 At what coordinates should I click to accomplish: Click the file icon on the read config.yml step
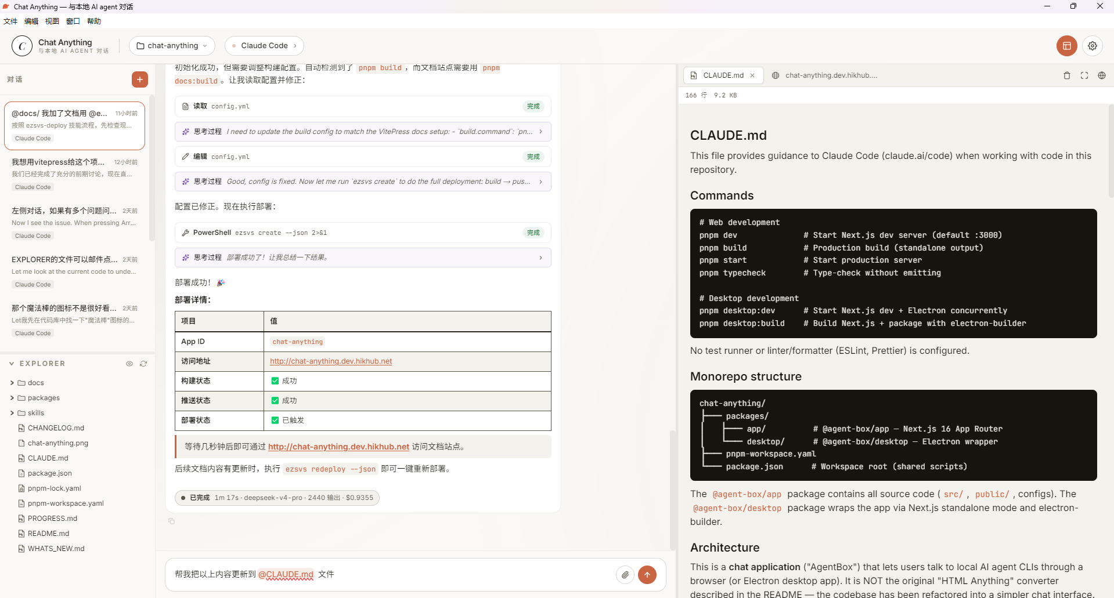click(x=186, y=106)
